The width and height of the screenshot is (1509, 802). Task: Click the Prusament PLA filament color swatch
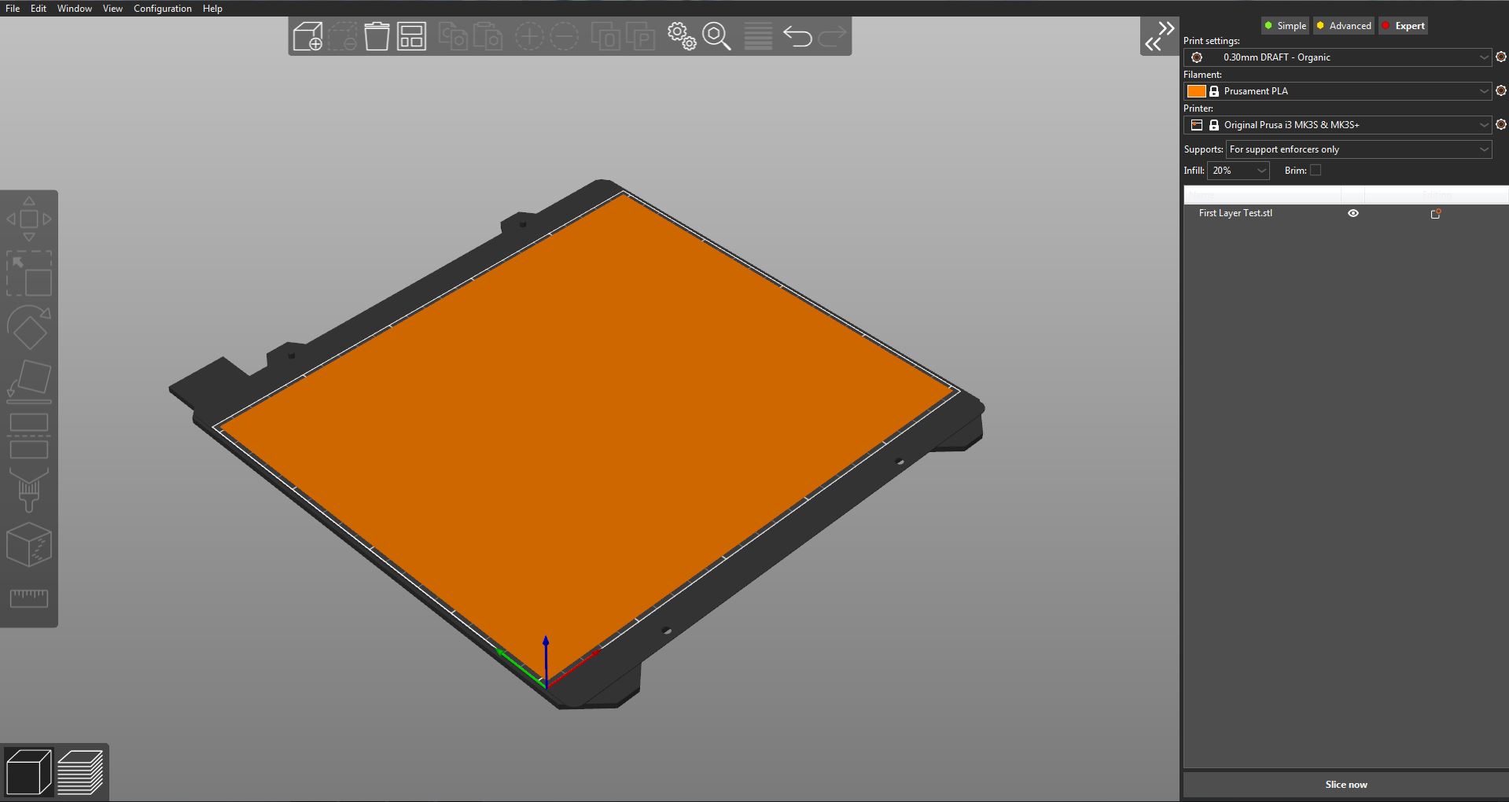[1196, 91]
